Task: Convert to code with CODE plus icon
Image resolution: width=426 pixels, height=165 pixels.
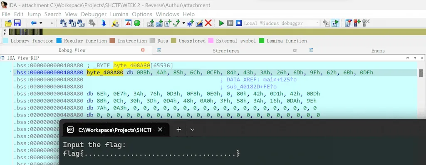Action: [x=151, y=23]
